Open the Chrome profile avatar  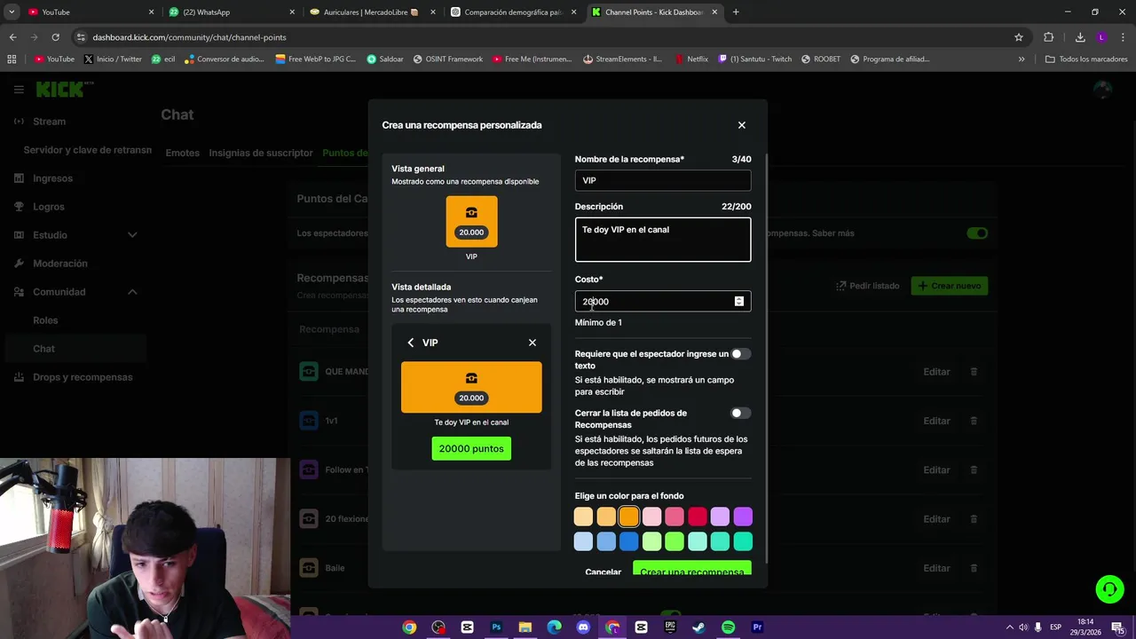[1101, 37]
